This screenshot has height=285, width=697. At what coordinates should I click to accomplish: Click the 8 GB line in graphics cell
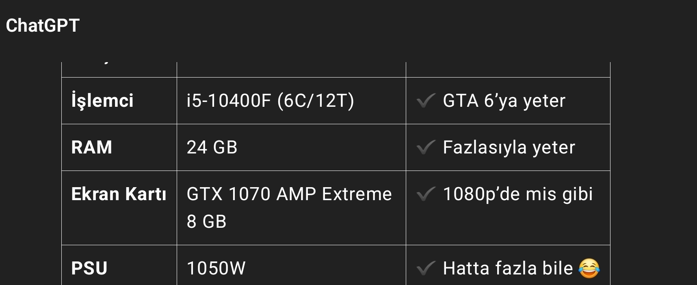[x=206, y=222]
